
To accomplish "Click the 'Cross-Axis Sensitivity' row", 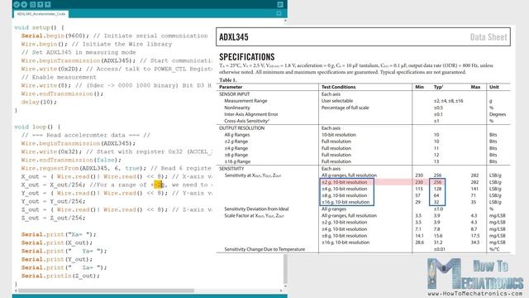I will click(246, 121).
